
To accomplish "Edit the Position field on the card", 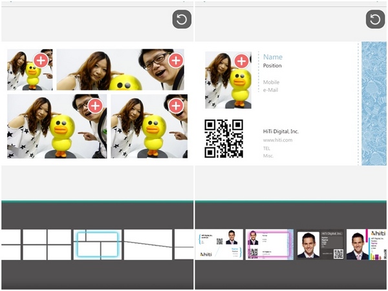I will point(273,66).
